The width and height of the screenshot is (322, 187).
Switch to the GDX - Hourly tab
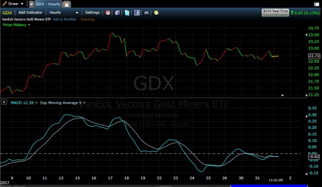click(x=48, y=4)
